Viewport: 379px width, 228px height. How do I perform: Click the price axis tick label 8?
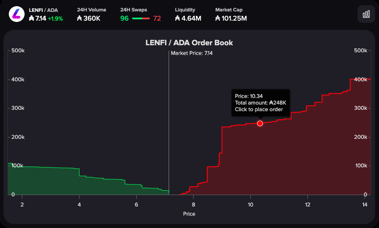click(x=193, y=205)
